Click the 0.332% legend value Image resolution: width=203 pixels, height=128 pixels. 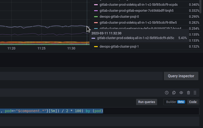pos(194,11)
